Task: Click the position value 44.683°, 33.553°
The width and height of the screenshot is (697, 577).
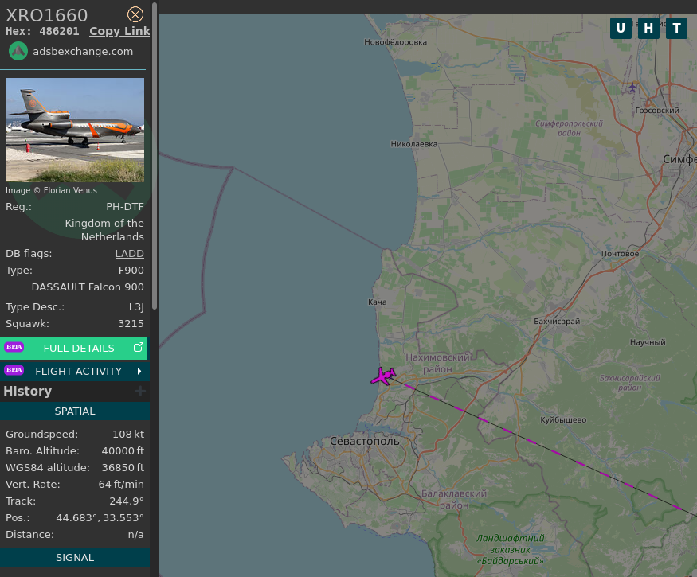Action: 100,518
